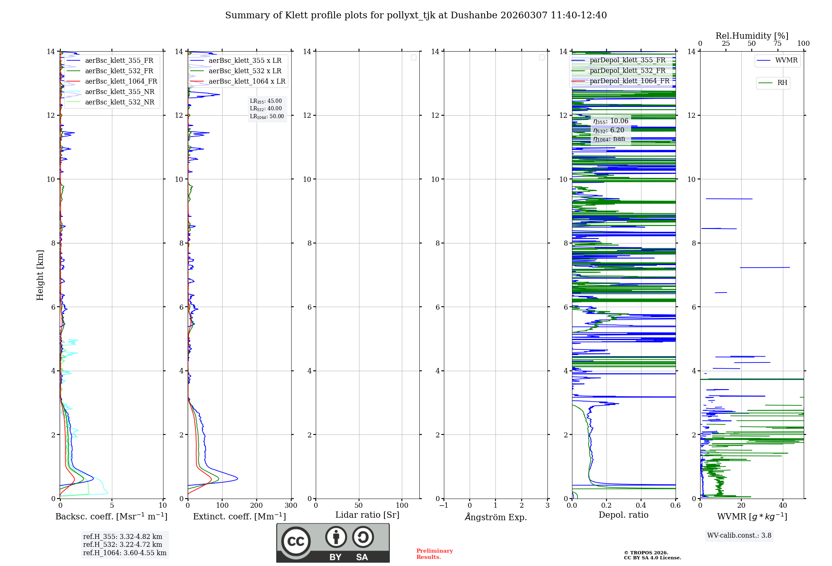Click the Creative Commons CC logo icon

pos(296,541)
